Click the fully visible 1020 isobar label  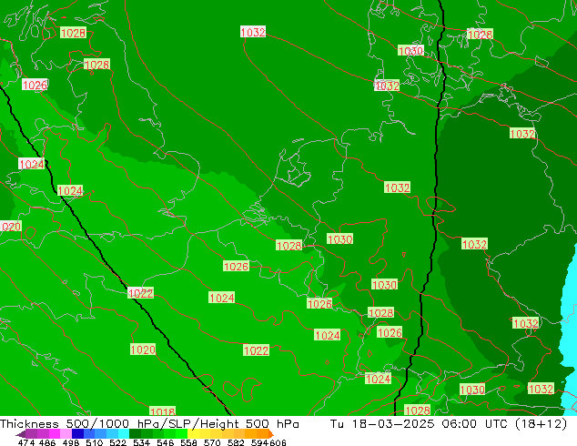143,350
